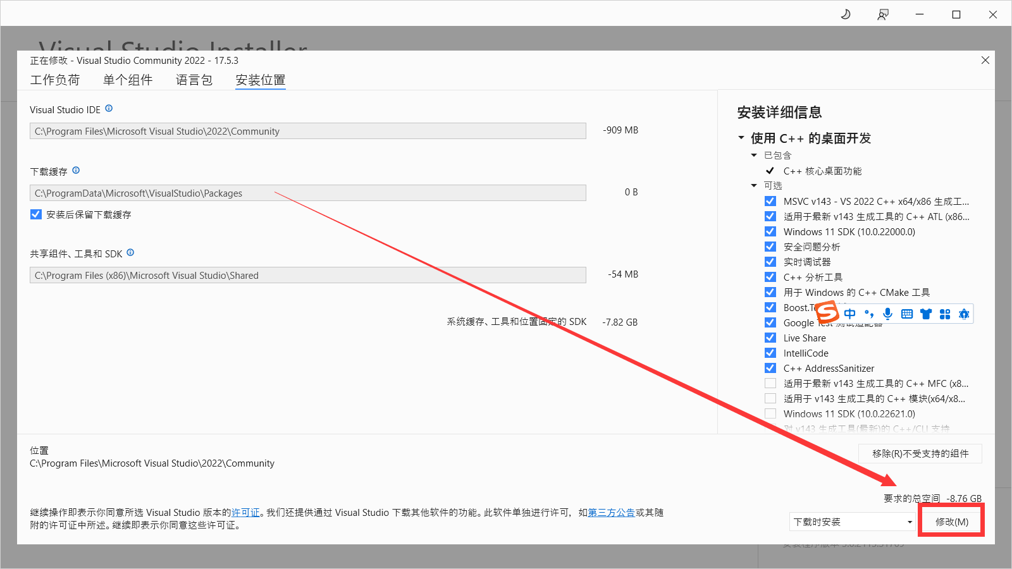Close the modify dialog with X
This screenshot has width=1012, height=569.
985,60
